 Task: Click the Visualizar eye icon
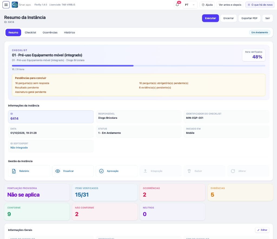[58, 171]
